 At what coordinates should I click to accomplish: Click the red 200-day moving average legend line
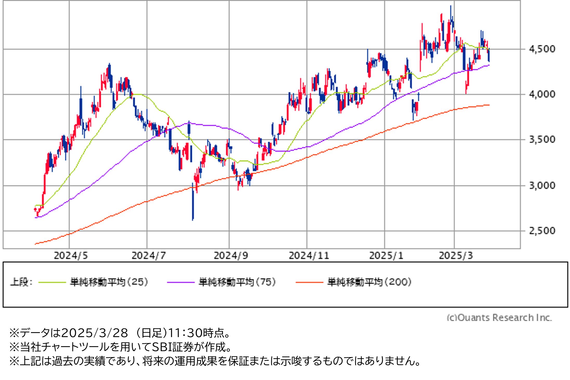[x=309, y=282]
